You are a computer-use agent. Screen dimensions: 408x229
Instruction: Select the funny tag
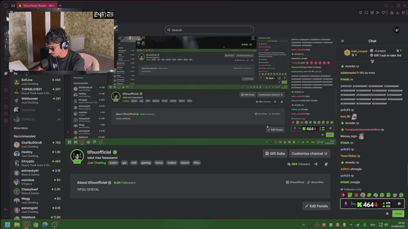pos(159,163)
